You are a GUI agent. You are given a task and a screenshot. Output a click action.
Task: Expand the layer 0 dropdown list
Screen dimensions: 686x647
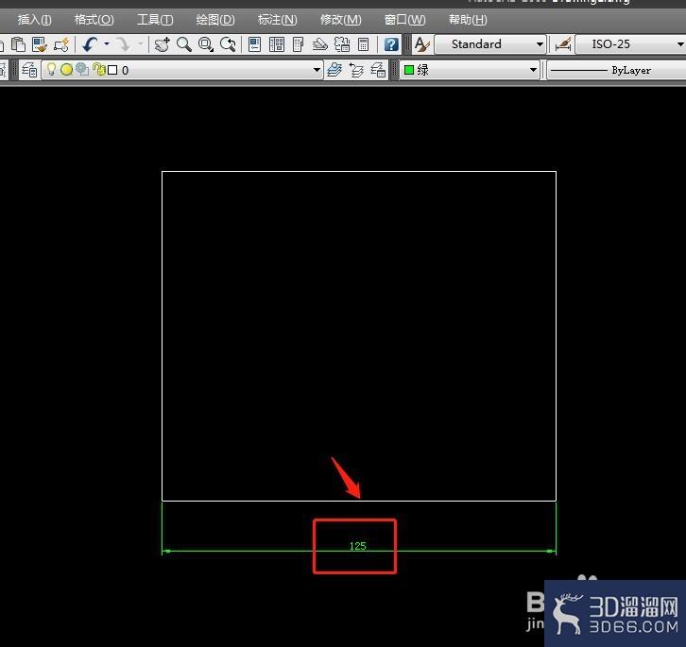click(317, 70)
